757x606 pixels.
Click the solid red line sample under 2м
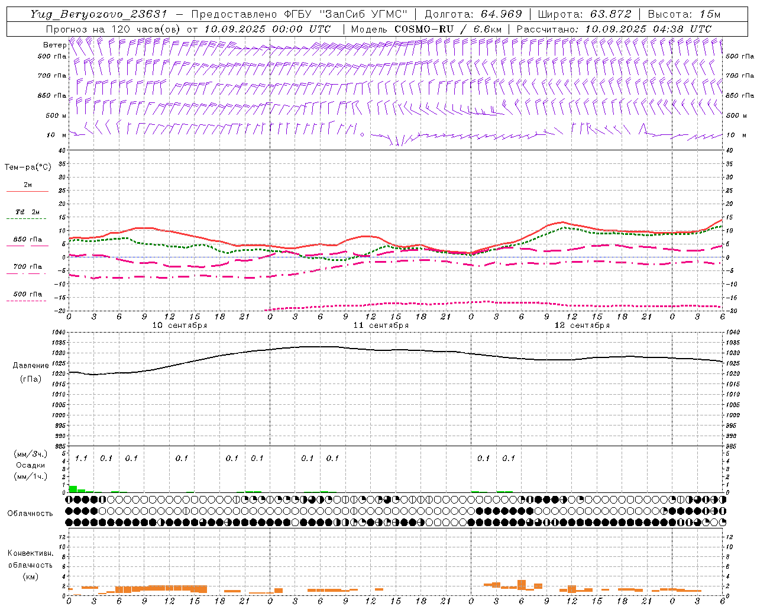pos(27,192)
